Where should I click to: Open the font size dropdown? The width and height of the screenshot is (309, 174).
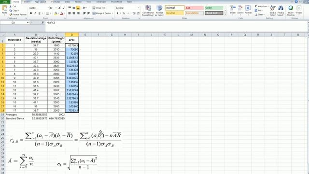pyautogui.click(x=56, y=8)
